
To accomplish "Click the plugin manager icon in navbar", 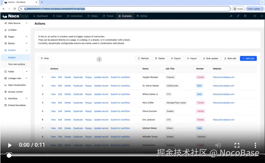I will [x=238, y=16].
